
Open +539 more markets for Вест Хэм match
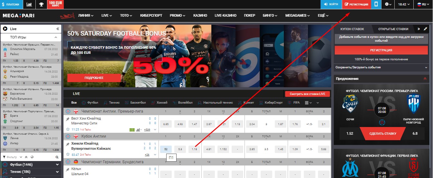tap(147, 130)
